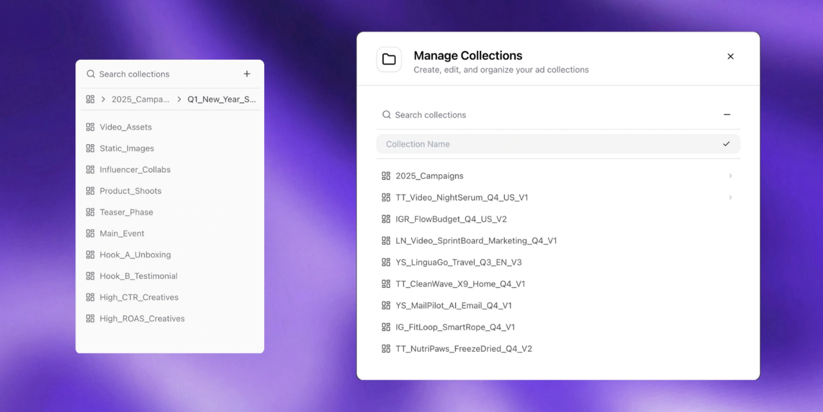Open the YS_LinguaGo_Travel_Q3_EN_V3 collection

pyautogui.click(x=458, y=262)
